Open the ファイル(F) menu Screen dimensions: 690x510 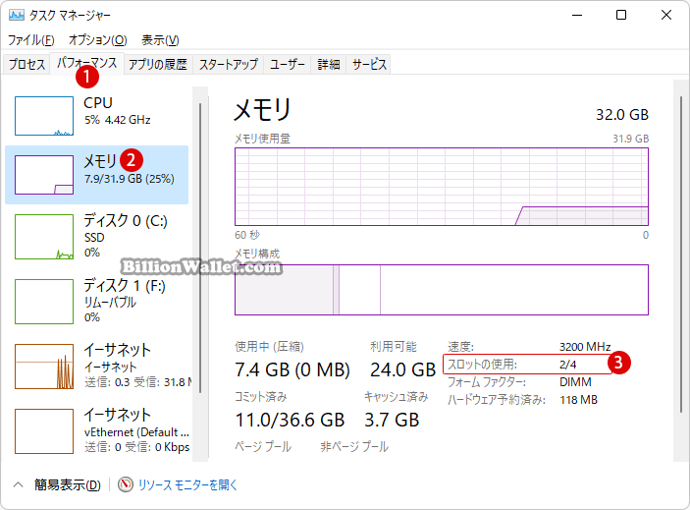pos(31,40)
